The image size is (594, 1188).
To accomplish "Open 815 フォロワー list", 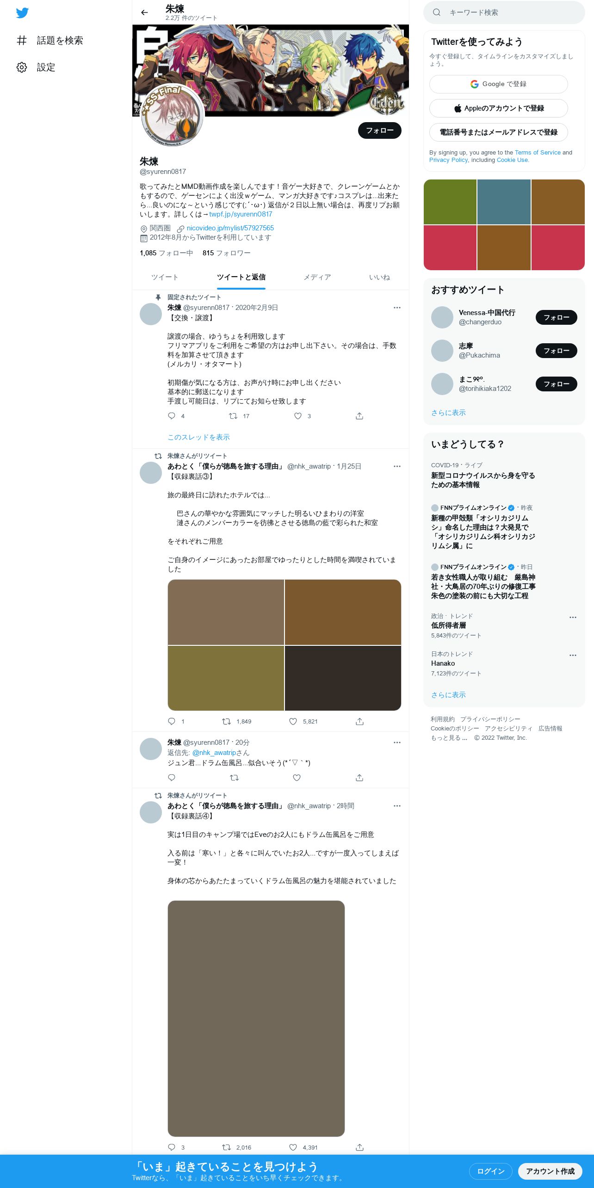I will click(x=227, y=253).
